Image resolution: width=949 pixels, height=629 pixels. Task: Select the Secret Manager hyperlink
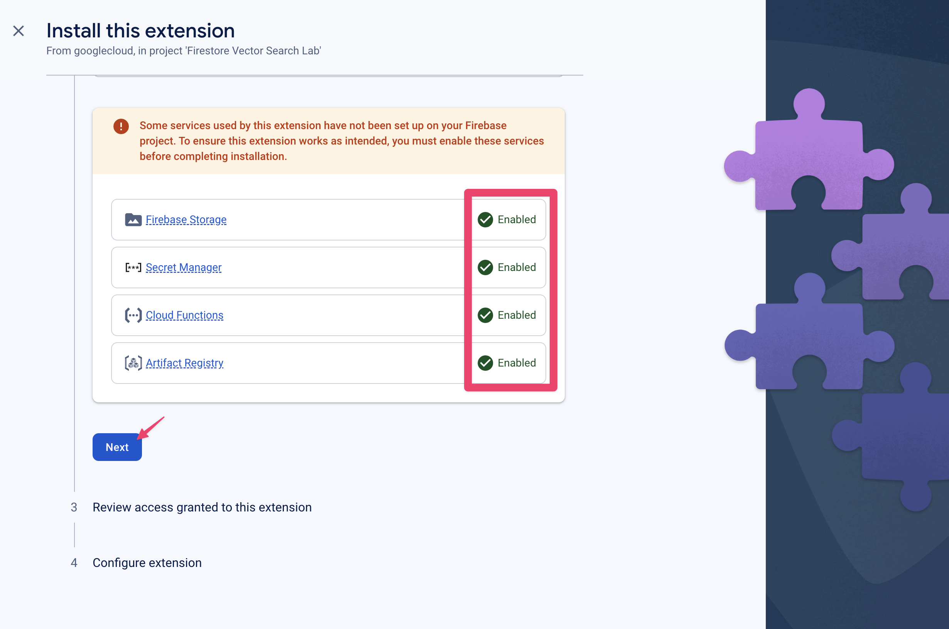point(183,267)
